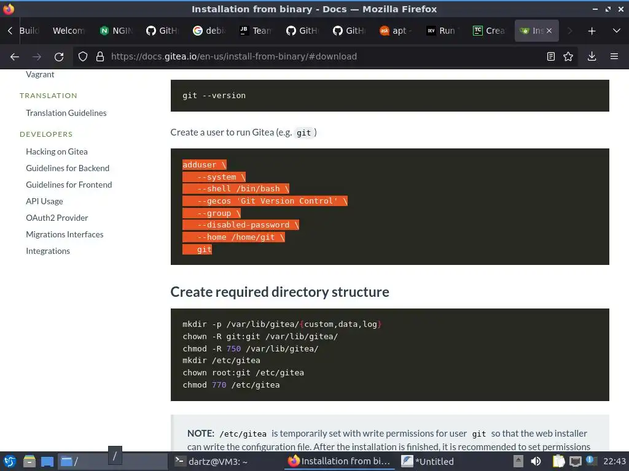629x471 pixels.
Task: Switch to the NGINX tab
Action: pyautogui.click(x=116, y=31)
